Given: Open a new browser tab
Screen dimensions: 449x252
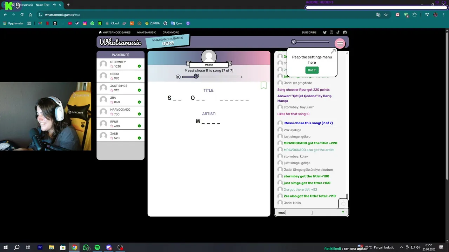Looking at the screenshot, I should pos(68,5).
